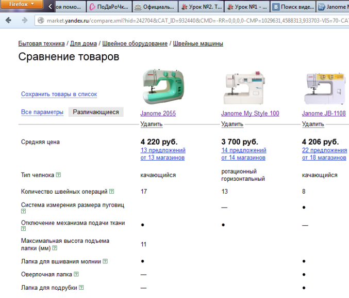Open help icon beside Оверлочная лапка

coord(76,275)
